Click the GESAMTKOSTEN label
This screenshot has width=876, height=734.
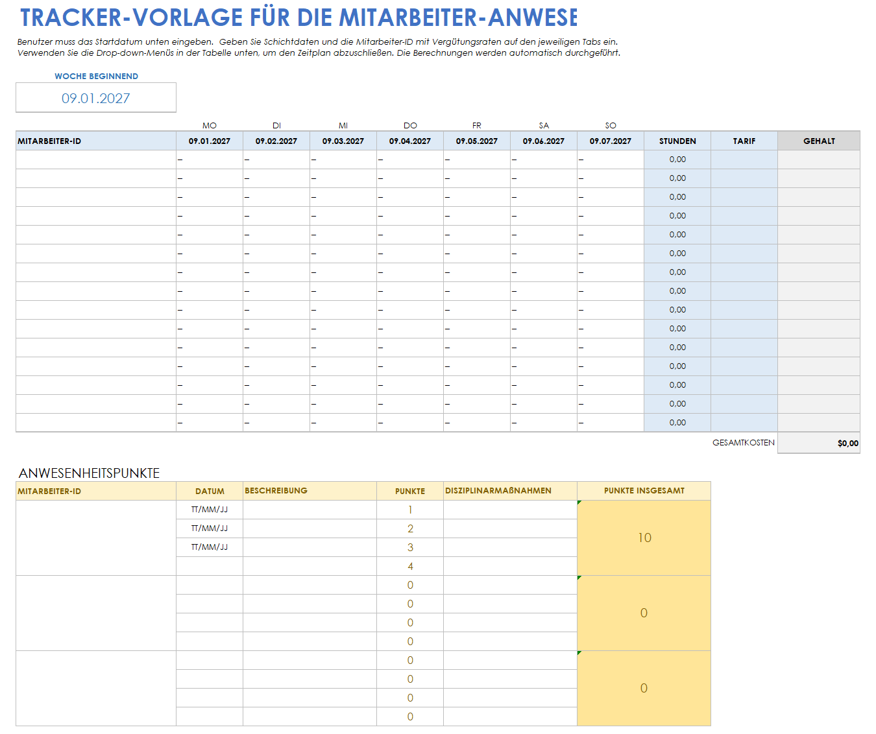pos(744,443)
